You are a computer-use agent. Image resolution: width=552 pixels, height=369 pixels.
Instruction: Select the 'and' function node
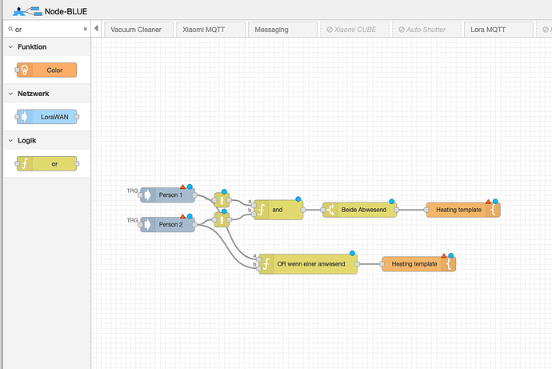coord(279,210)
